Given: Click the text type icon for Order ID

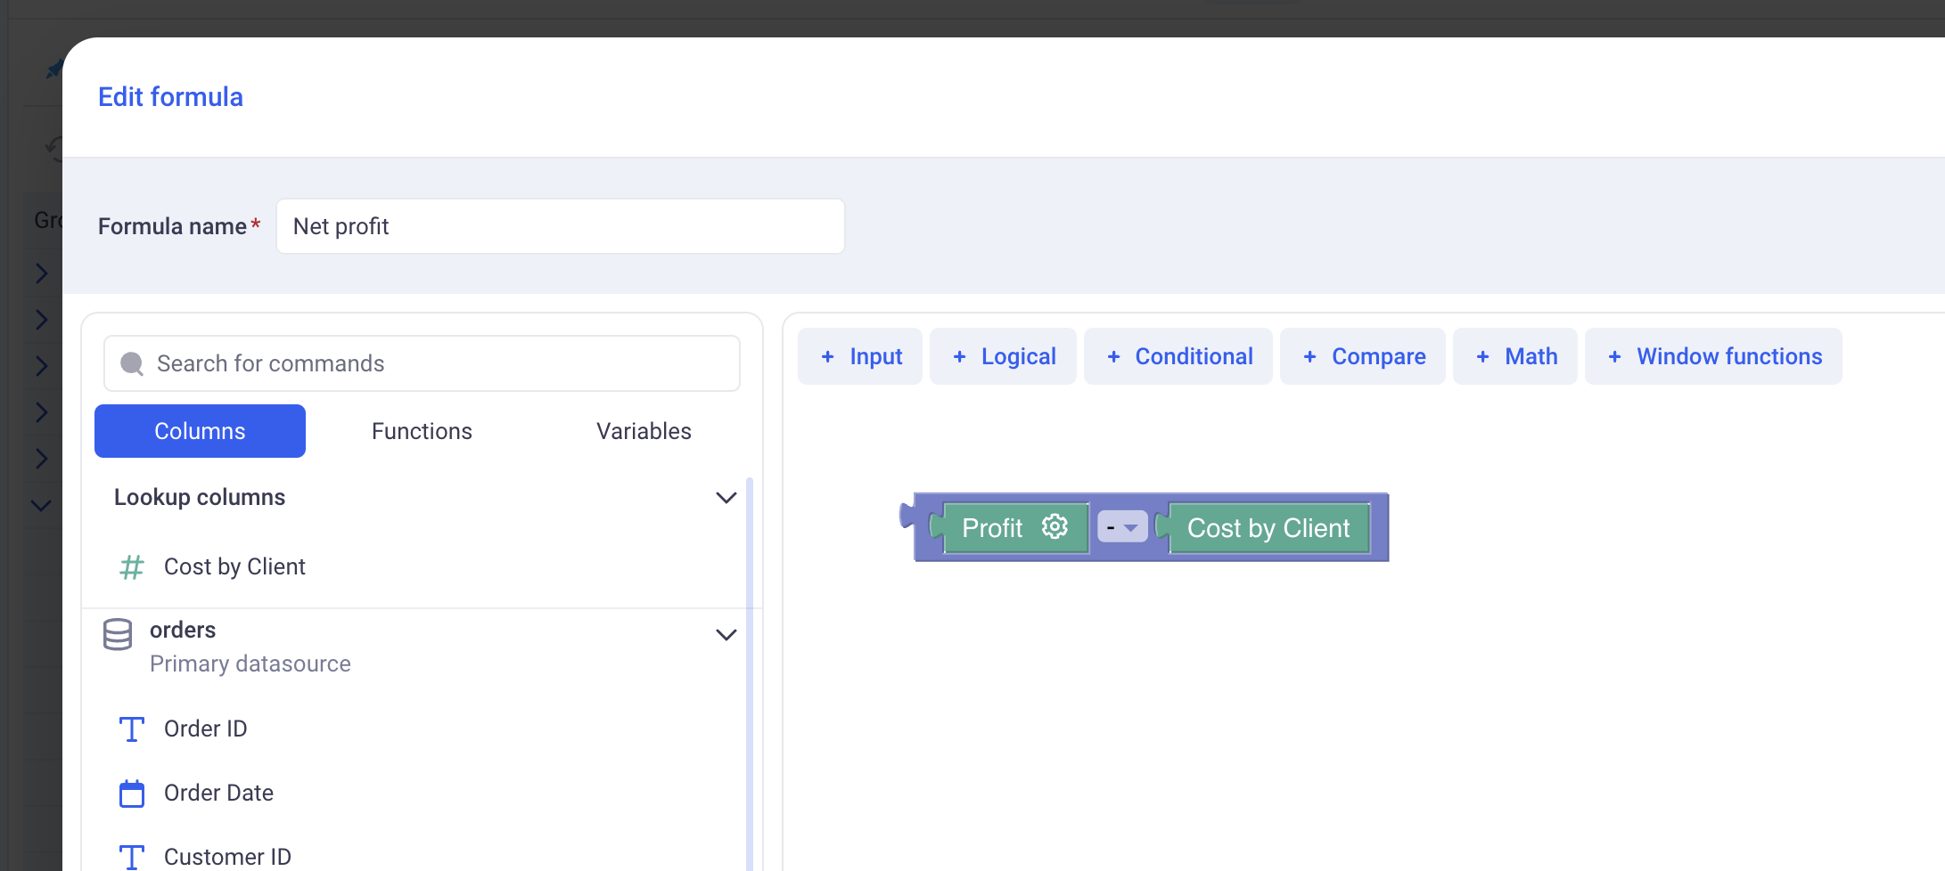Looking at the screenshot, I should pyautogui.click(x=132, y=729).
